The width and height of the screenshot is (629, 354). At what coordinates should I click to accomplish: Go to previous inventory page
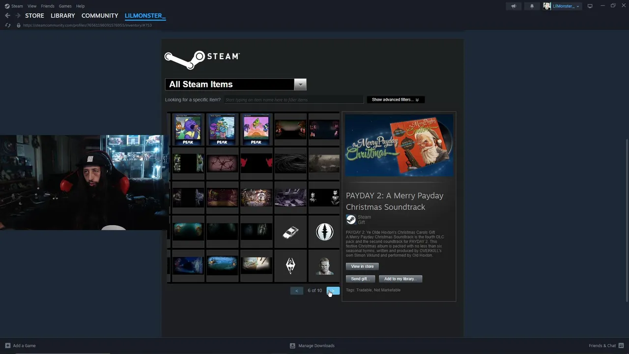point(296,291)
